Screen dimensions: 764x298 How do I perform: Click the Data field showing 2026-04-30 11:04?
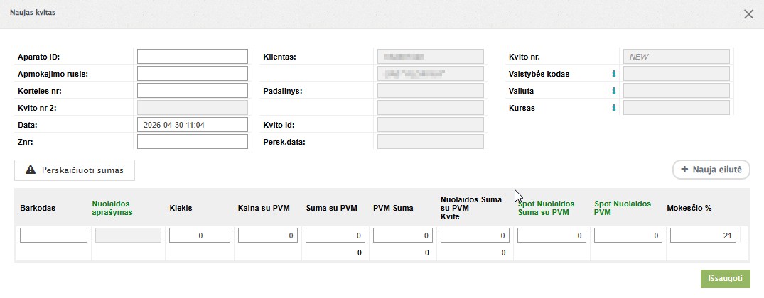193,124
